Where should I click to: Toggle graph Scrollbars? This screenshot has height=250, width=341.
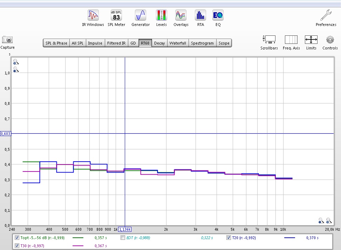point(269,40)
